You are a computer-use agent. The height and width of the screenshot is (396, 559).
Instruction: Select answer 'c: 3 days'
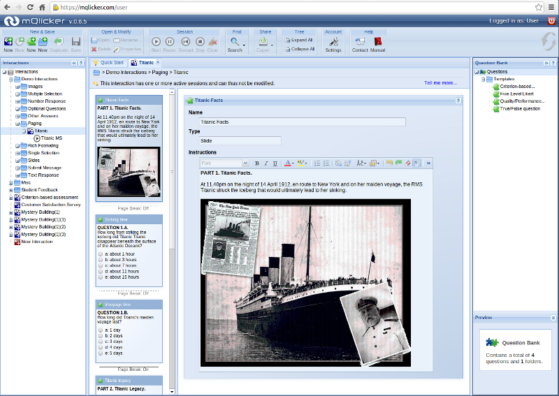[x=101, y=342]
